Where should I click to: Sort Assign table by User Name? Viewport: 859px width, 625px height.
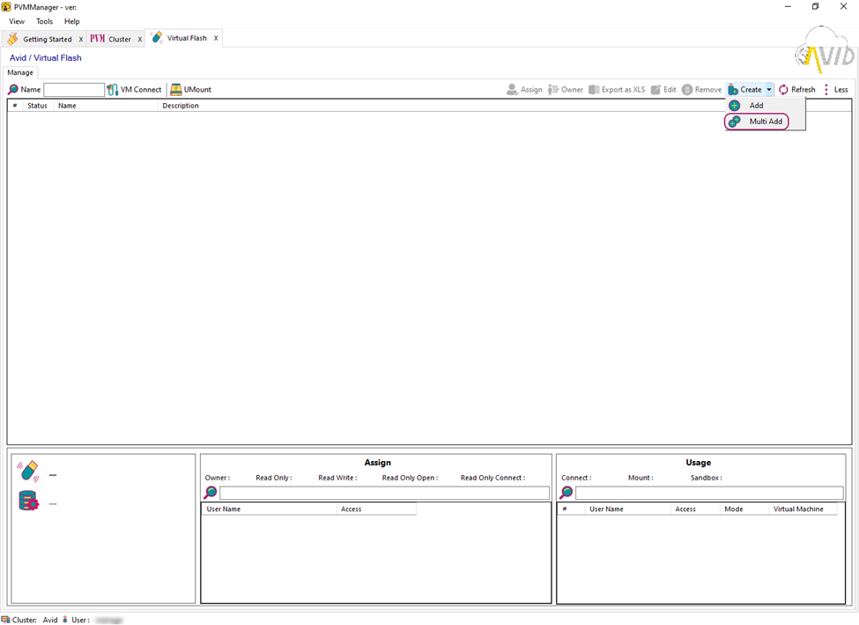pos(269,510)
